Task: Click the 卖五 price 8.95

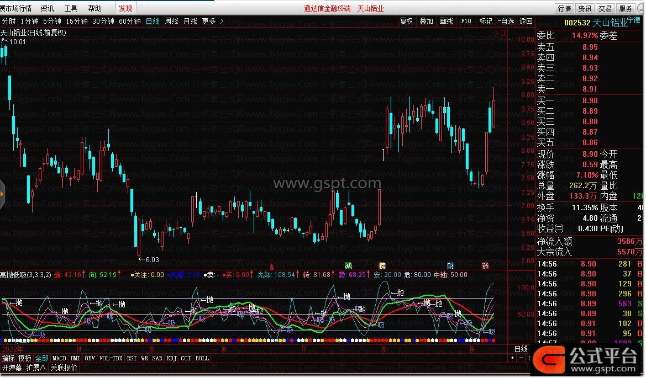Action: click(x=590, y=47)
